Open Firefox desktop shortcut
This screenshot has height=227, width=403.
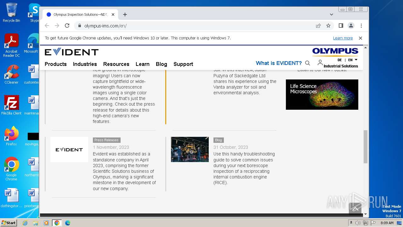(11, 136)
